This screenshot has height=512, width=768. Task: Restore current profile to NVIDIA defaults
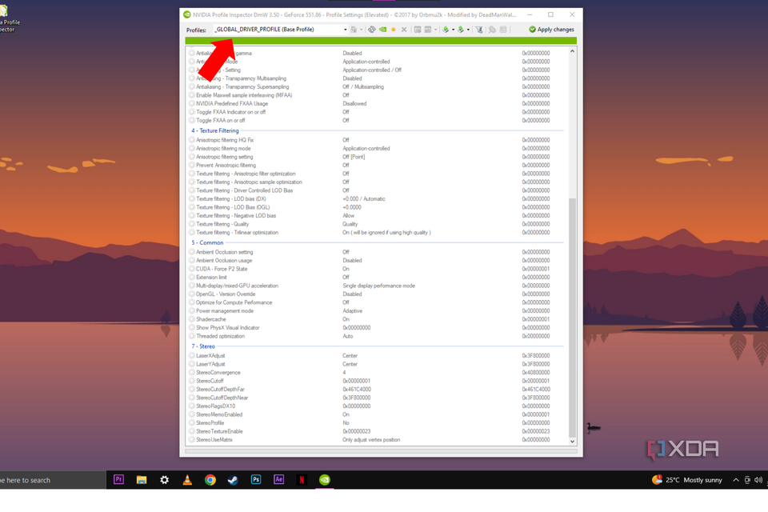[374, 30]
